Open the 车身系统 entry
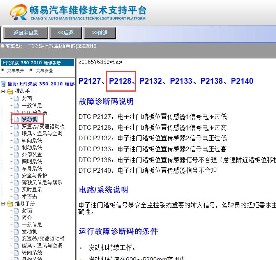 pyautogui.click(x=32, y=168)
